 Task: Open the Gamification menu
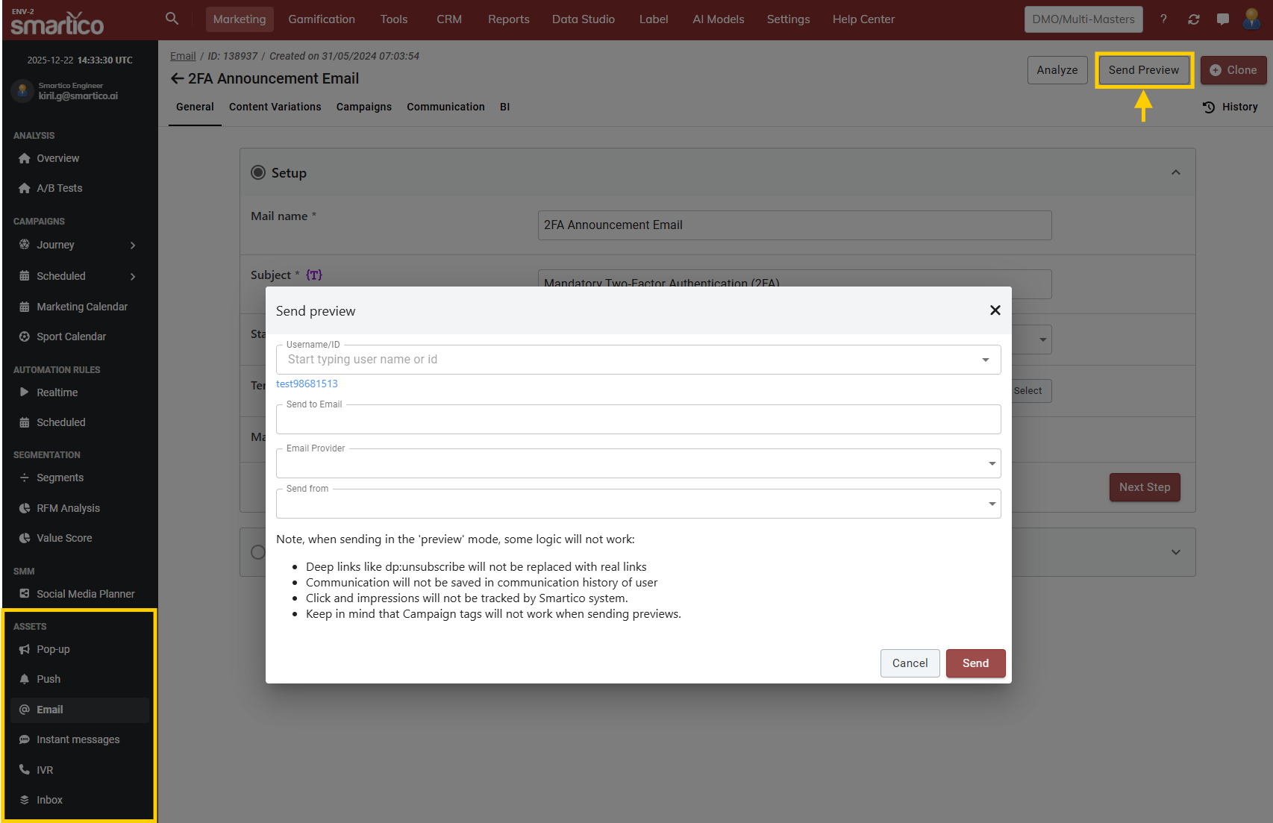pyautogui.click(x=322, y=19)
